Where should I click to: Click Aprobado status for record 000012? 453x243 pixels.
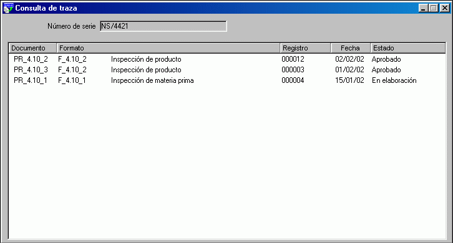(386, 59)
